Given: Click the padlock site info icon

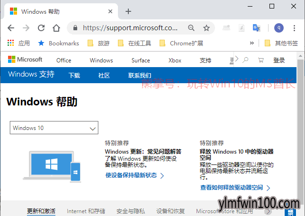Looking at the screenshot, I should click(75, 28).
